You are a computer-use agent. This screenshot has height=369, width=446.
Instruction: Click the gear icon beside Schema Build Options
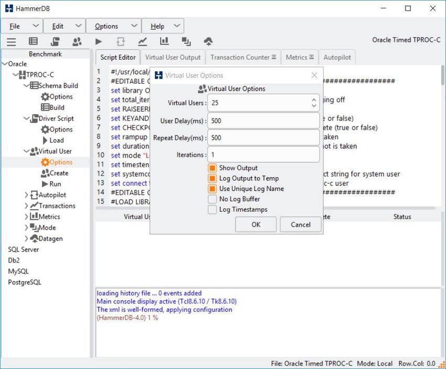pos(45,97)
